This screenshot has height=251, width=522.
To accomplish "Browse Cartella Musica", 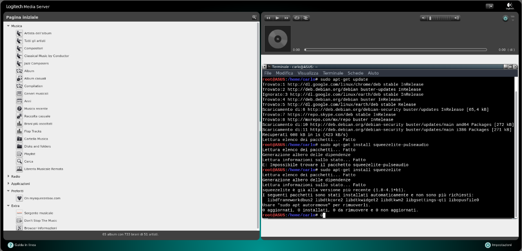I will (36, 139).
